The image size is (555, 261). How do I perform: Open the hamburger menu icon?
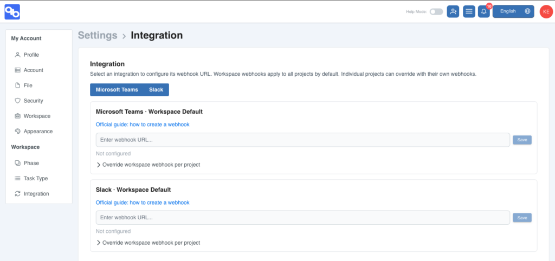(x=469, y=11)
